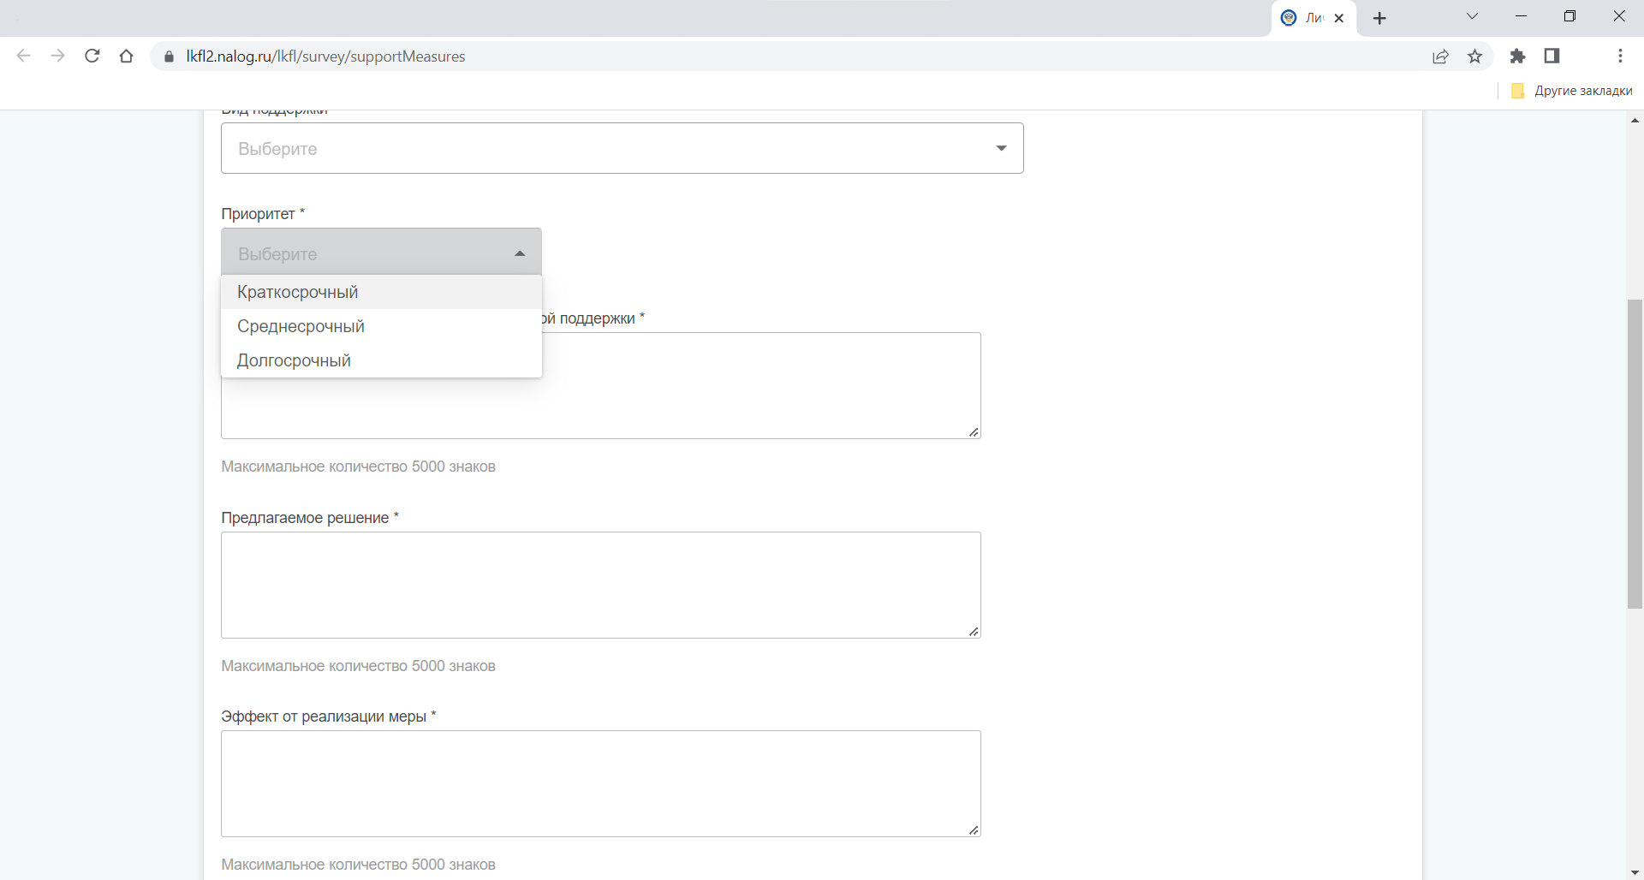Open the browser extensions puzzle icon
The width and height of the screenshot is (1644, 880).
[x=1517, y=56]
